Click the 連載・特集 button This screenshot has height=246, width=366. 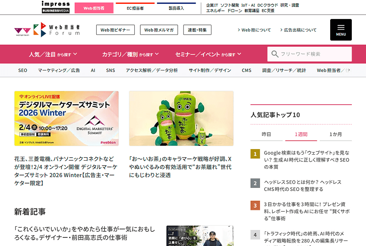pyautogui.click(x=197, y=30)
